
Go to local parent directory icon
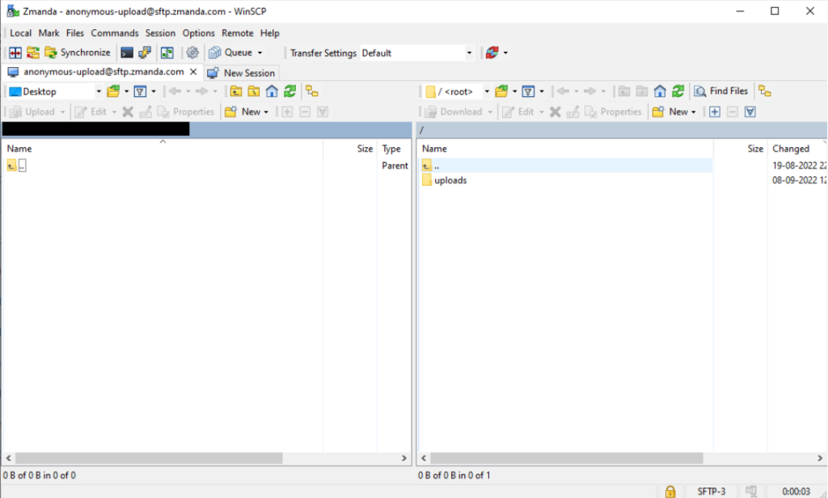pyautogui.click(x=235, y=91)
